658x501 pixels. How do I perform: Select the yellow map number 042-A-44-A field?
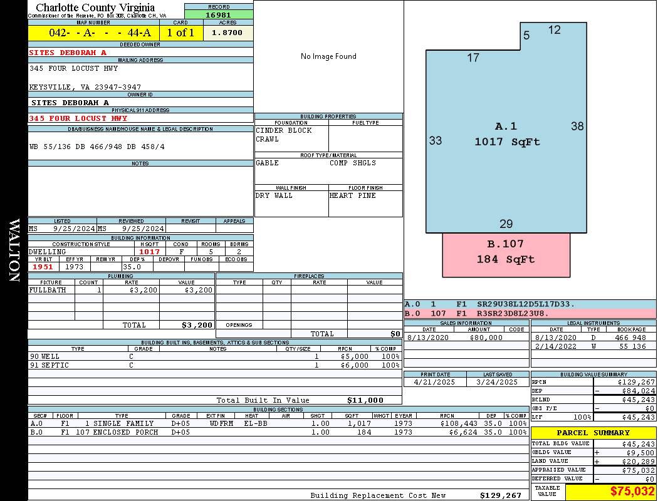tap(93, 33)
